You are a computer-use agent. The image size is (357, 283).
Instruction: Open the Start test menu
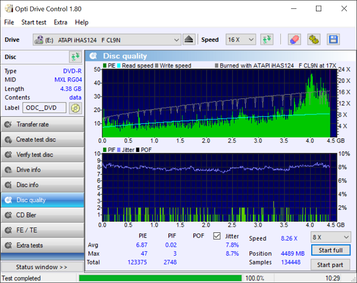(33, 22)
